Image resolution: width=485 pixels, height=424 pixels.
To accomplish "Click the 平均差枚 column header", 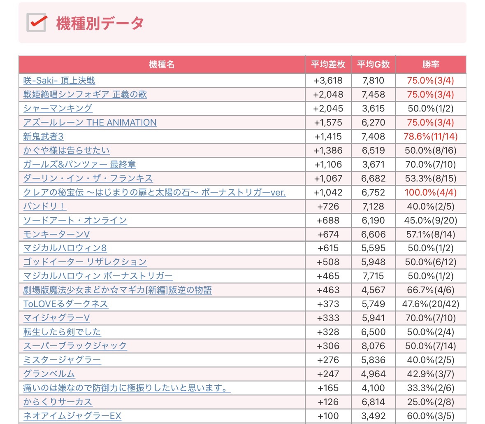I will tap(328, 64).
